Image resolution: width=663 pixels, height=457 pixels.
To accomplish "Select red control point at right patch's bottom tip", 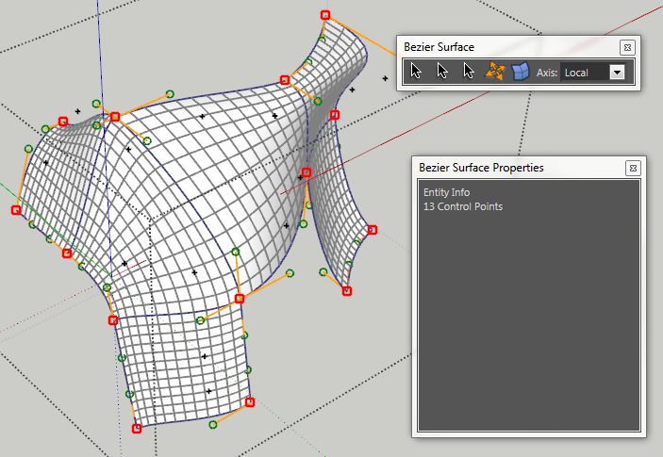I will [x=347, y=291].
